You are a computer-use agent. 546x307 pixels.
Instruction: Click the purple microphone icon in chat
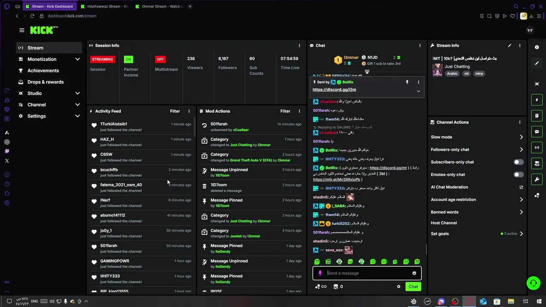click(320, 273)
